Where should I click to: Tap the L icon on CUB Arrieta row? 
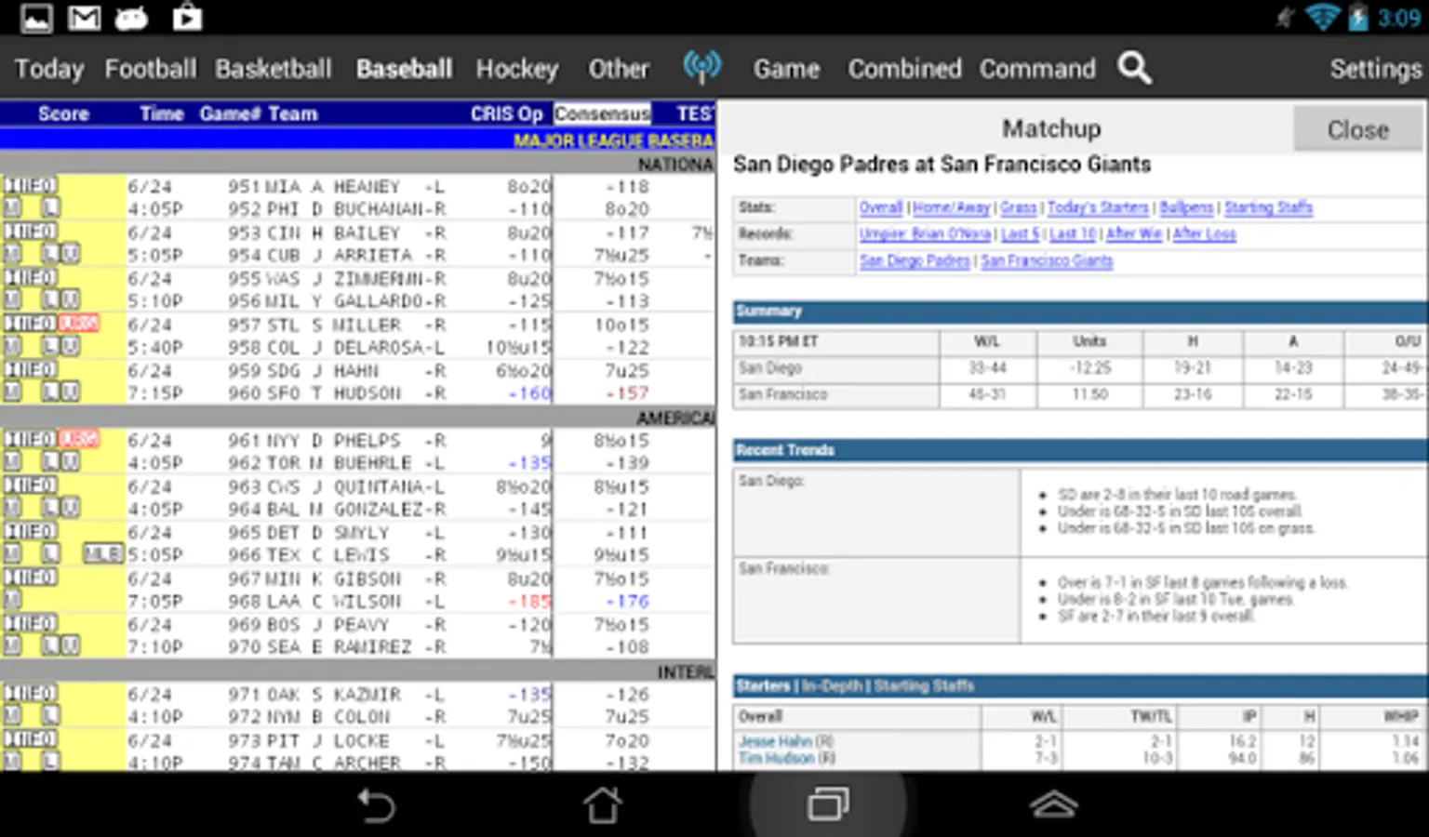tap(51, 254)
